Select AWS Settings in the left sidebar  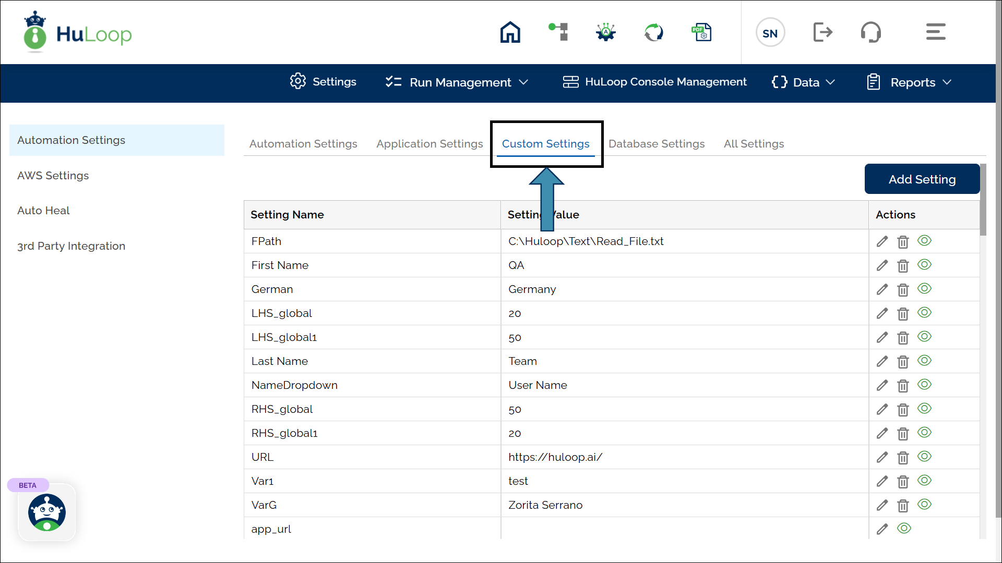pos(53,176)
